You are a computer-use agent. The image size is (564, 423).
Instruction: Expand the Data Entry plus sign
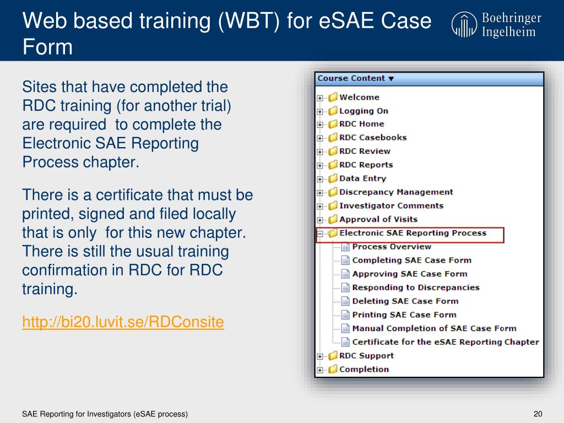coord(320,179)
